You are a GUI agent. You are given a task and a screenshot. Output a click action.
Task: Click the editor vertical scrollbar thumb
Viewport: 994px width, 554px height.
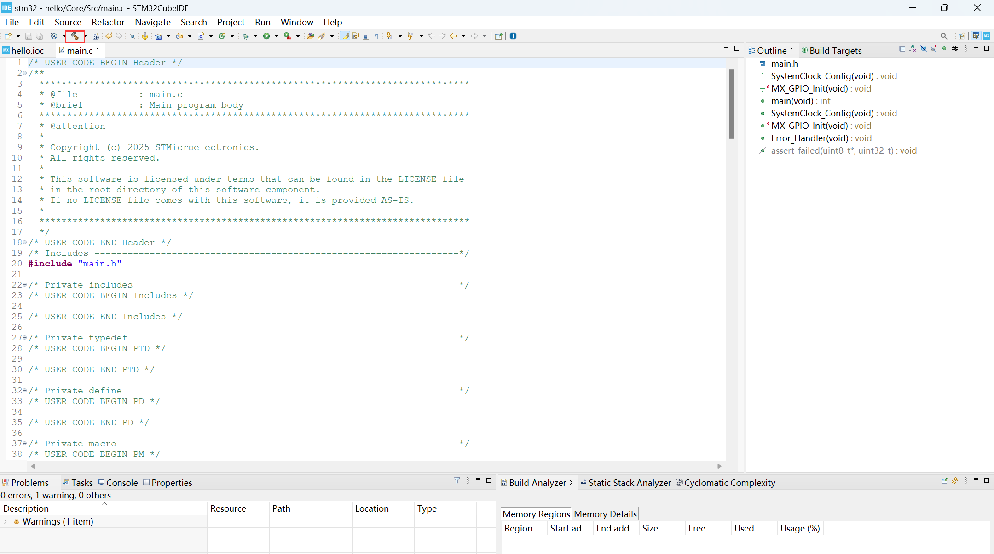click(732, 104)
